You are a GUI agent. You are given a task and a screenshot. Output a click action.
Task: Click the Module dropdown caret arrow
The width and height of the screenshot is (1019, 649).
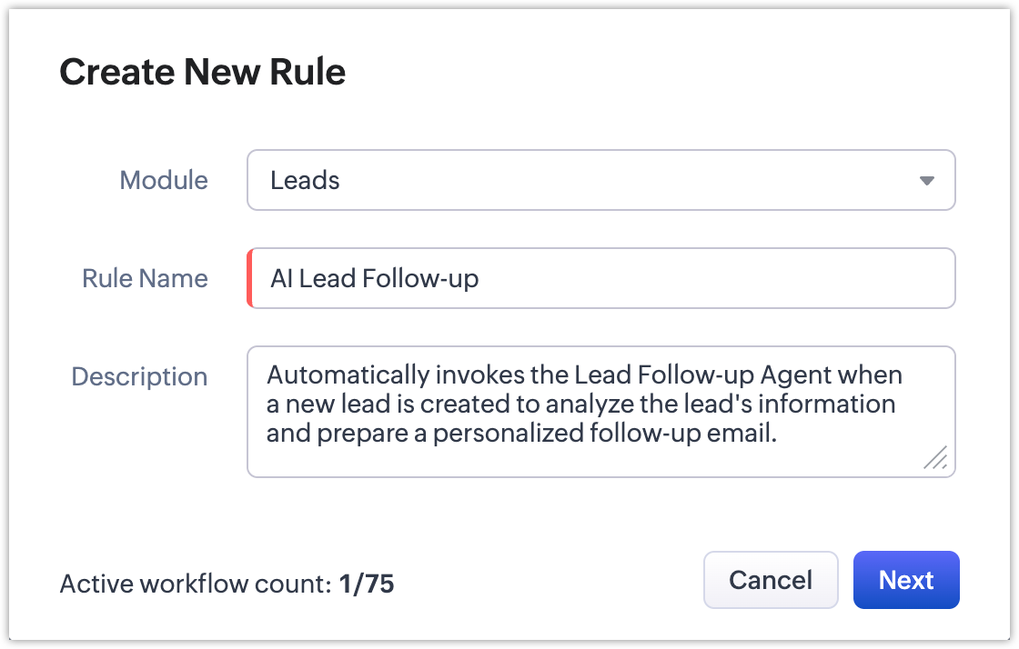pyautogui.click(x=927, y=180)
